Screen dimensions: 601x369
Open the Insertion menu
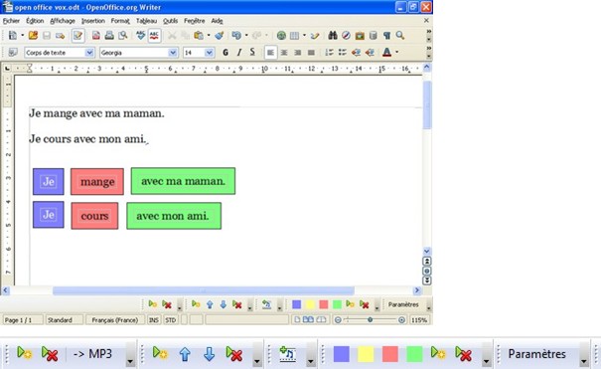(x=92, y=21)
